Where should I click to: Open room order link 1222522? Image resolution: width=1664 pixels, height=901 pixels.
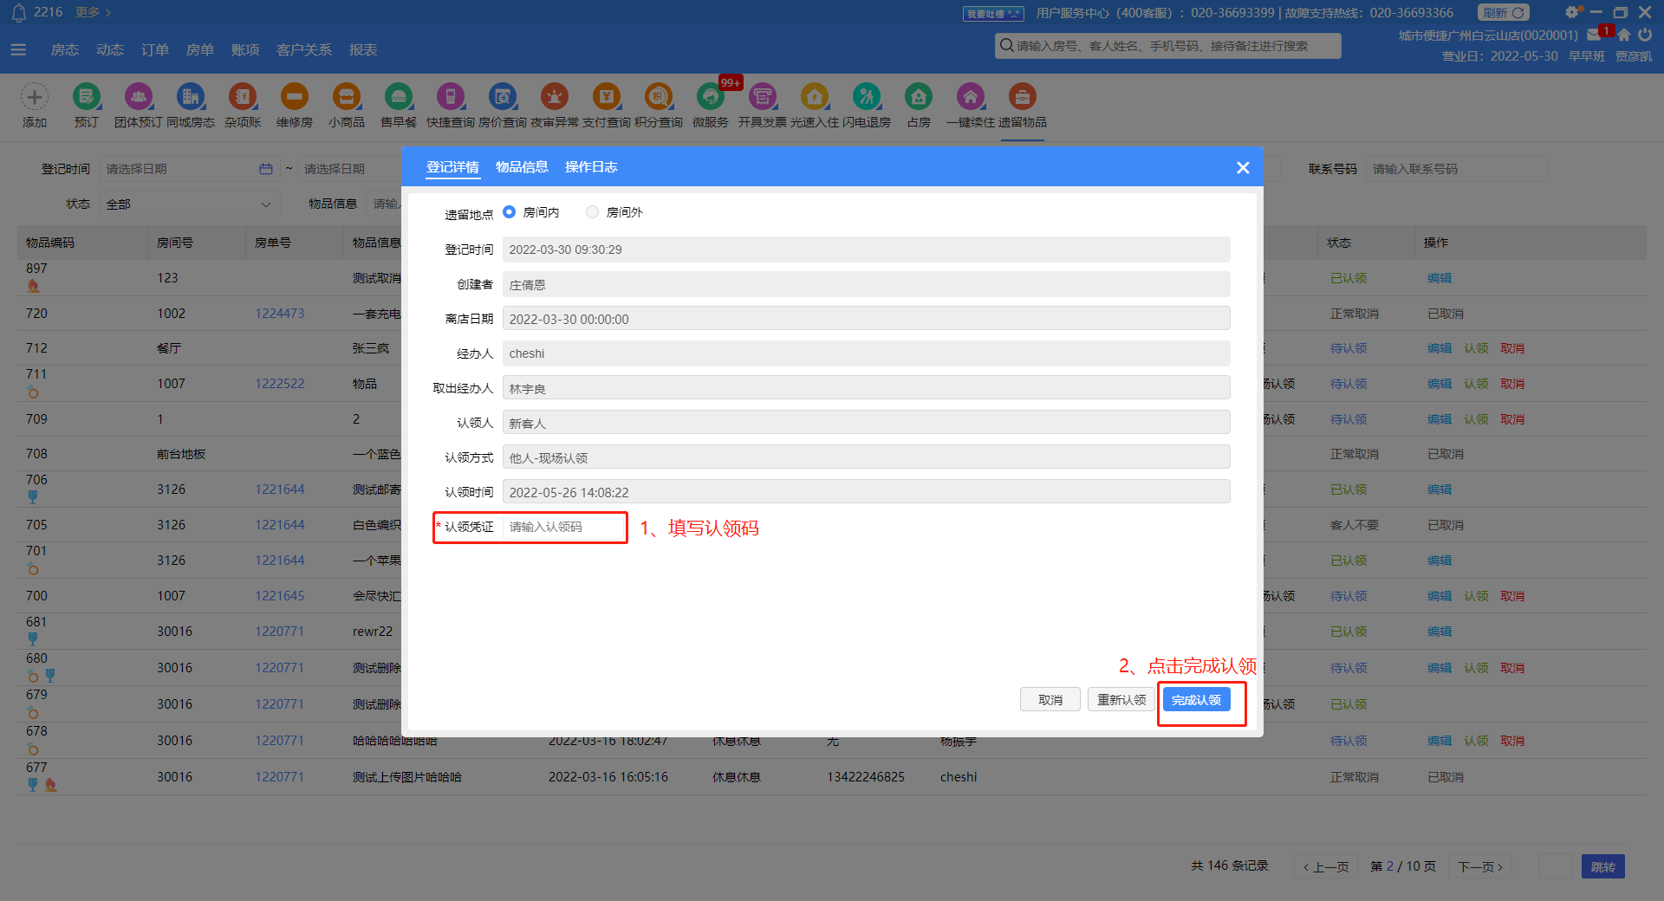click(279, 384)
